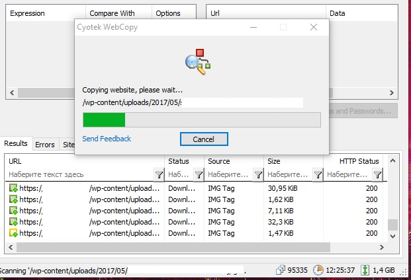Open the filter for the Source column

click(x=259, y=174)
